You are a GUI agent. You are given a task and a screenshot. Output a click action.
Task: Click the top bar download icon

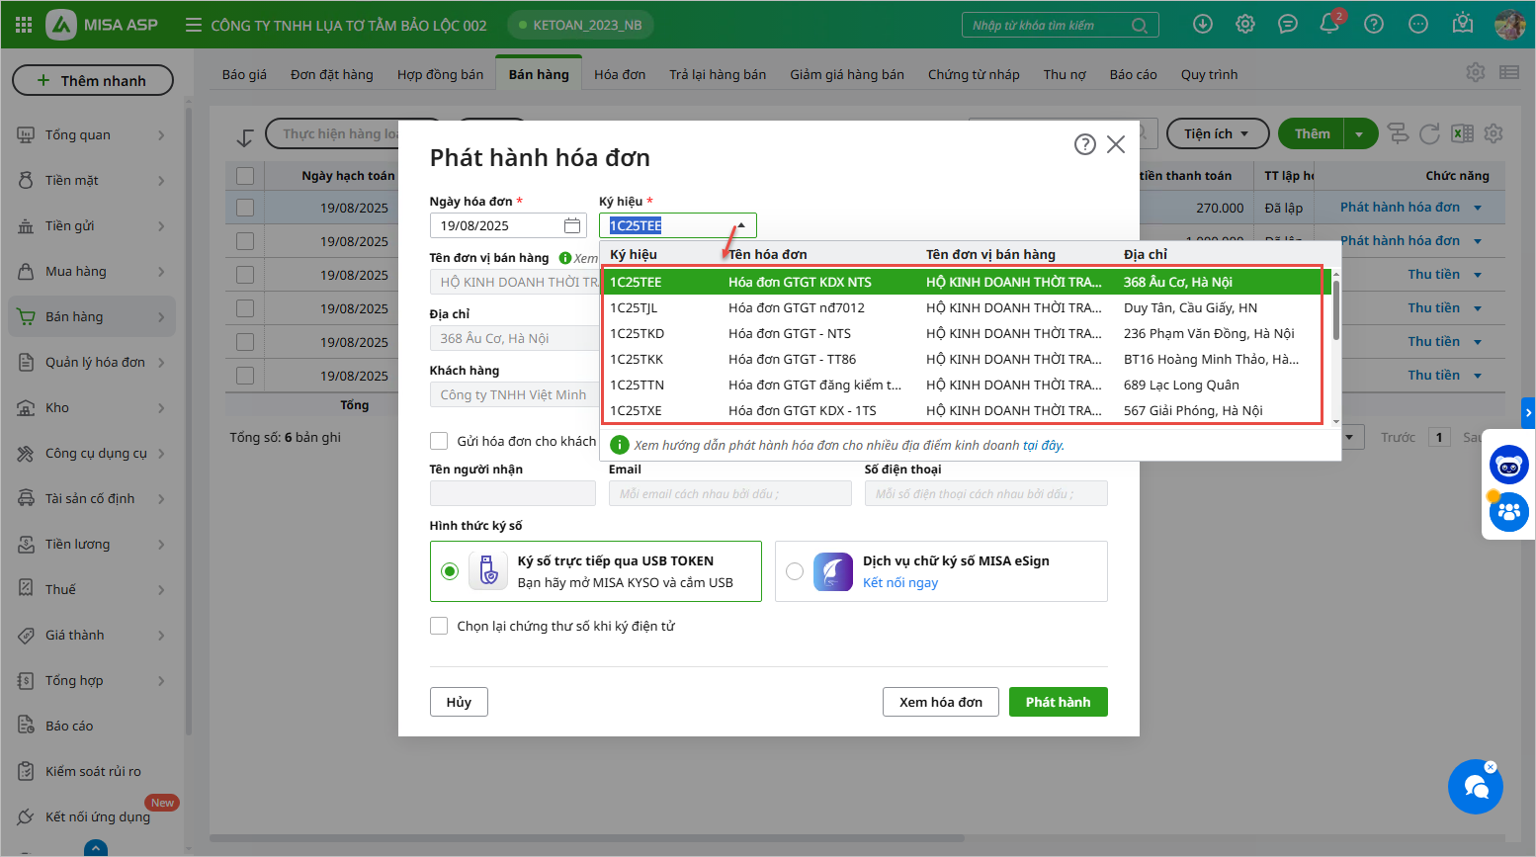[1203, 25]
